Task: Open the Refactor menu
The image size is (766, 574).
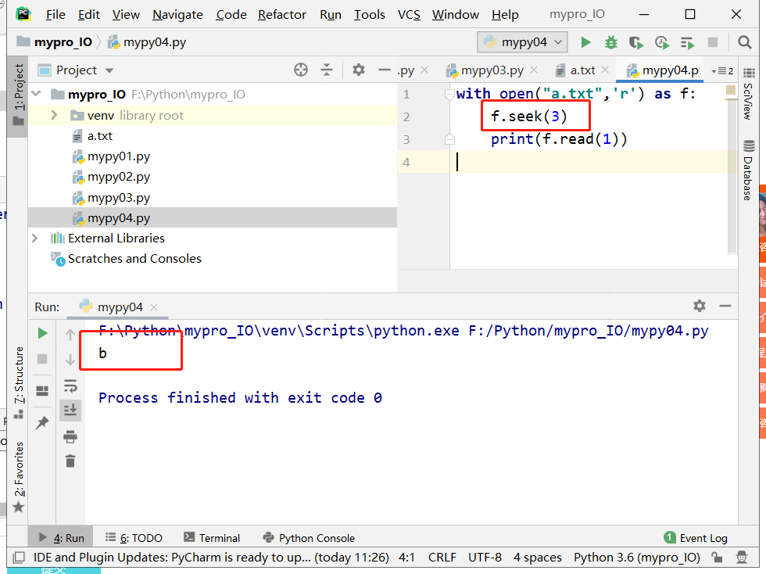Action: point(282,15)
